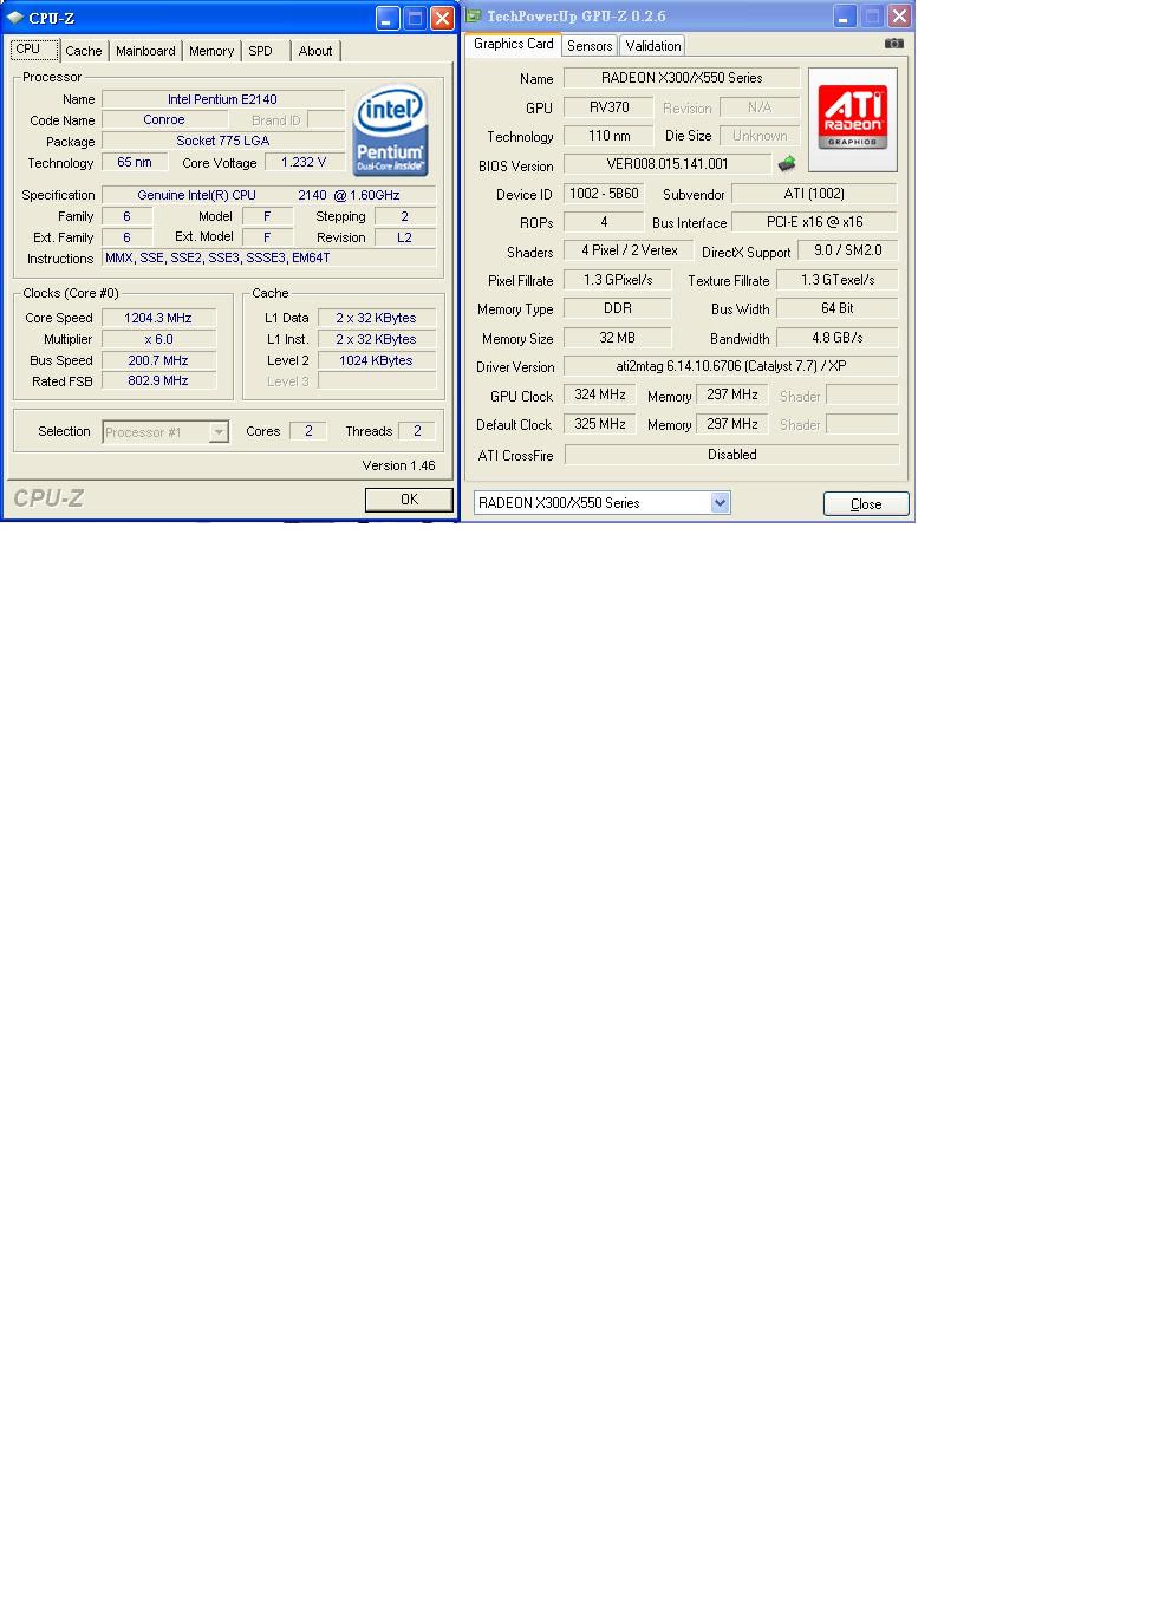
Task: Close the CPU-Z window
Action: click(442, 19)
